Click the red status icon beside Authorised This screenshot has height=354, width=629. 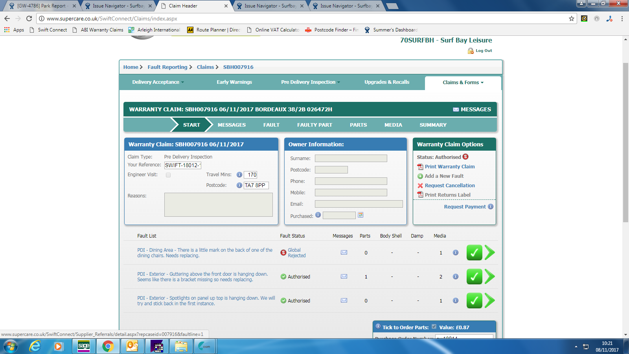pos(465,157)
